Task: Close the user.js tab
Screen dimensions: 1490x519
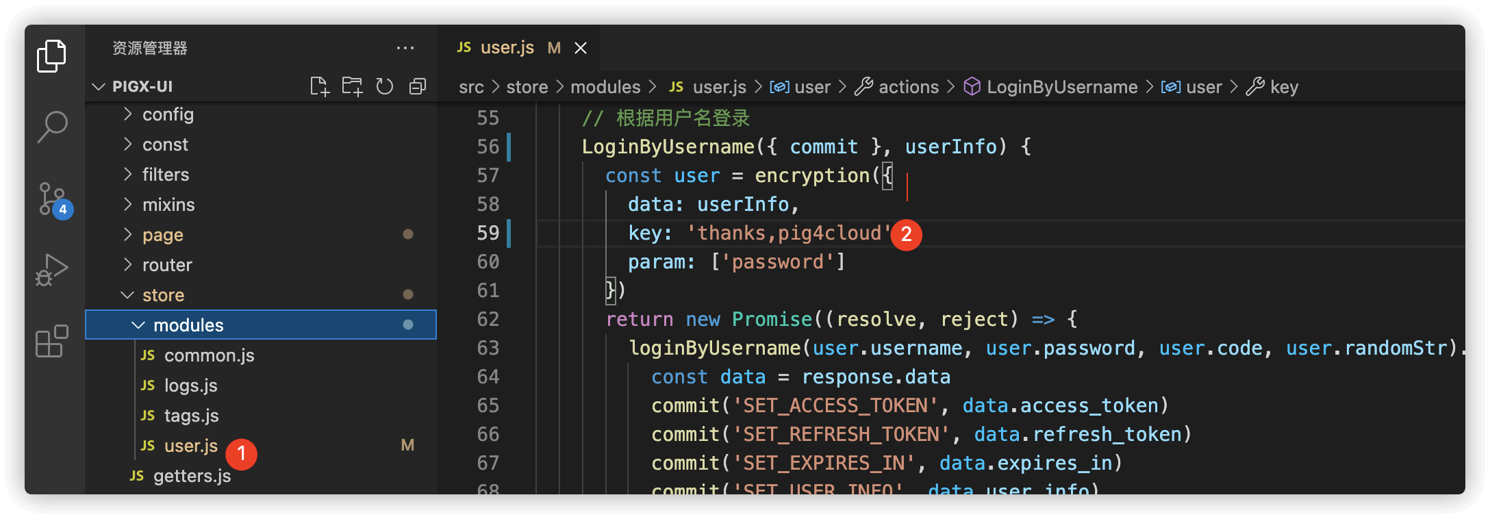Action: tap(581, 48)
